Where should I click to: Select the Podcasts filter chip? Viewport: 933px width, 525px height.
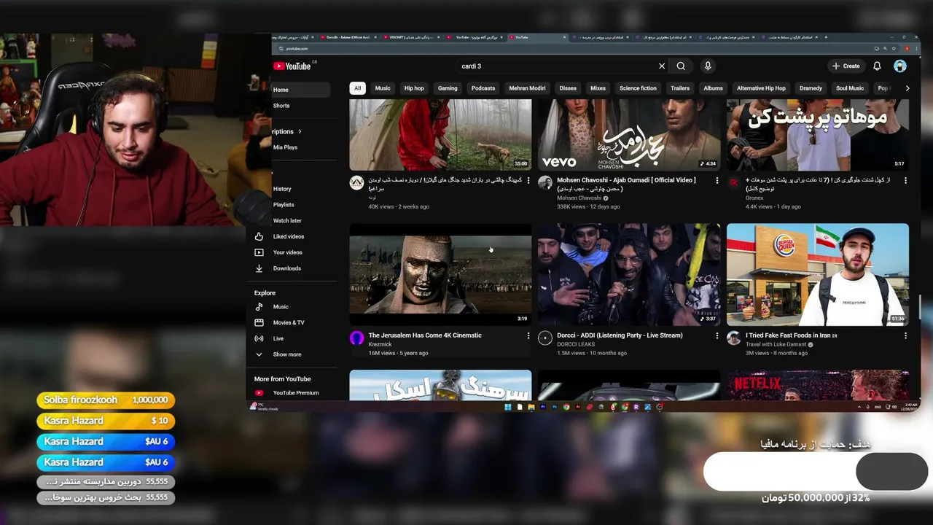click(483, 88)
